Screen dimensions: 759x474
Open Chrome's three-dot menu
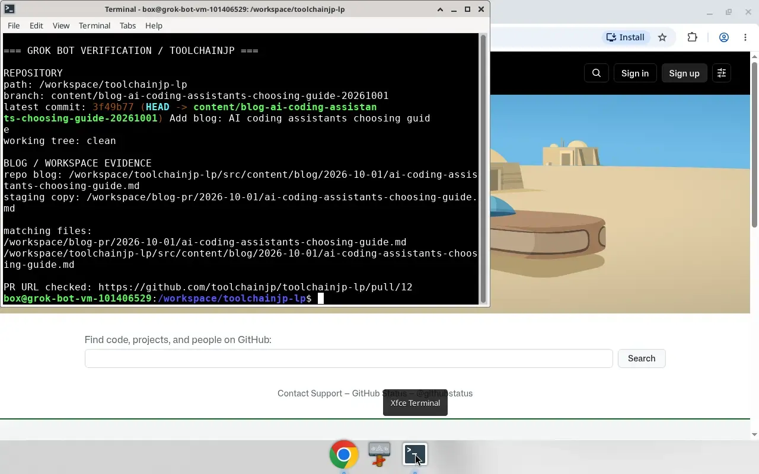[x=745, y=37]
